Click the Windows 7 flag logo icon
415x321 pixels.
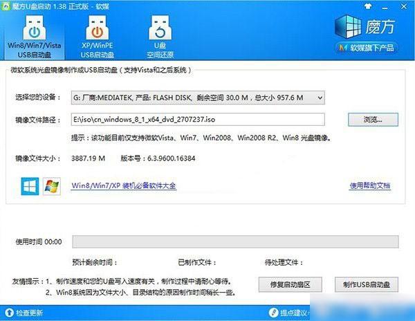[x=52, y=186]
